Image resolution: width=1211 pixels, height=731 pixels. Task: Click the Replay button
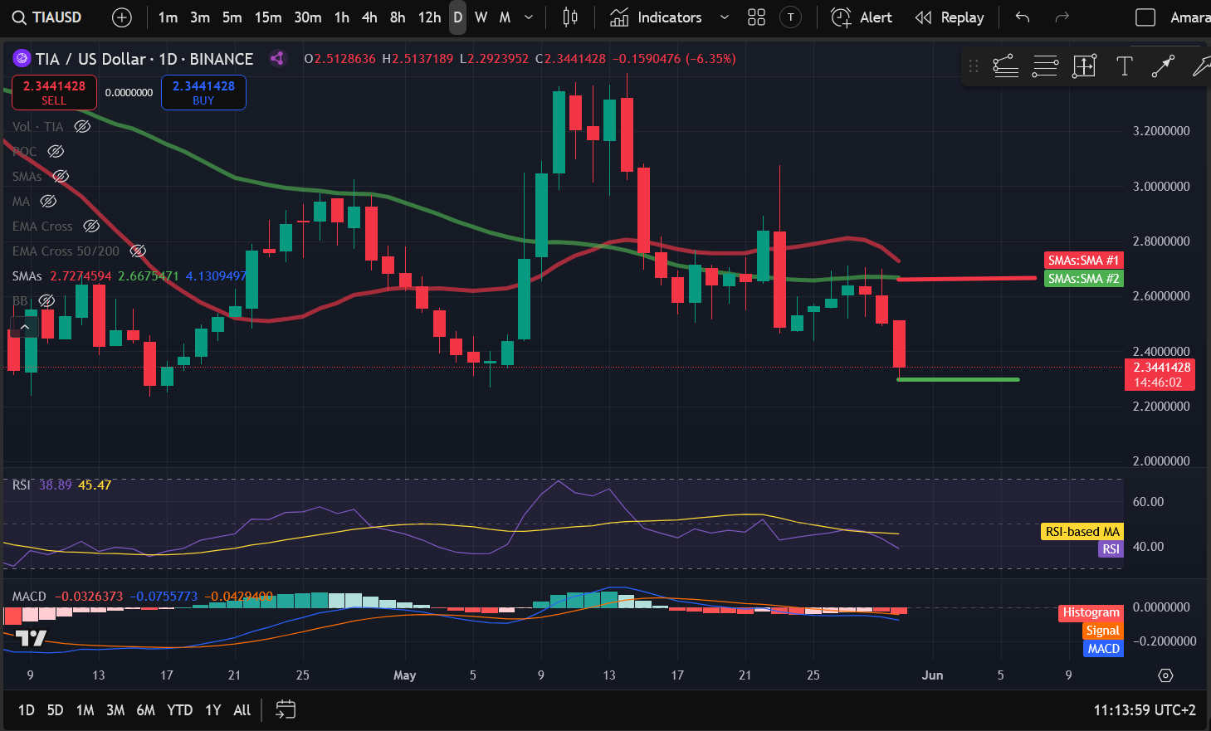[949, 17]
